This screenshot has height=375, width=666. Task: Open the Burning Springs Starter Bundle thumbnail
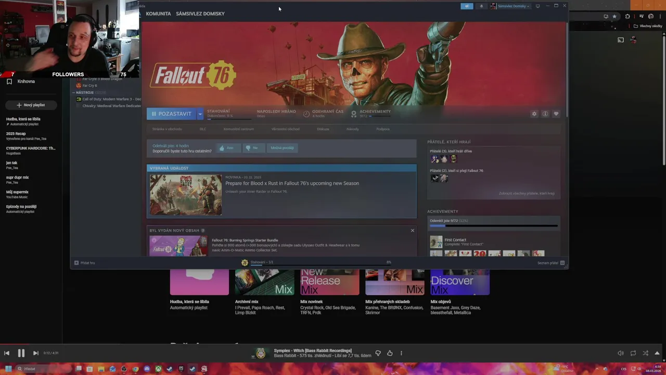178,246
